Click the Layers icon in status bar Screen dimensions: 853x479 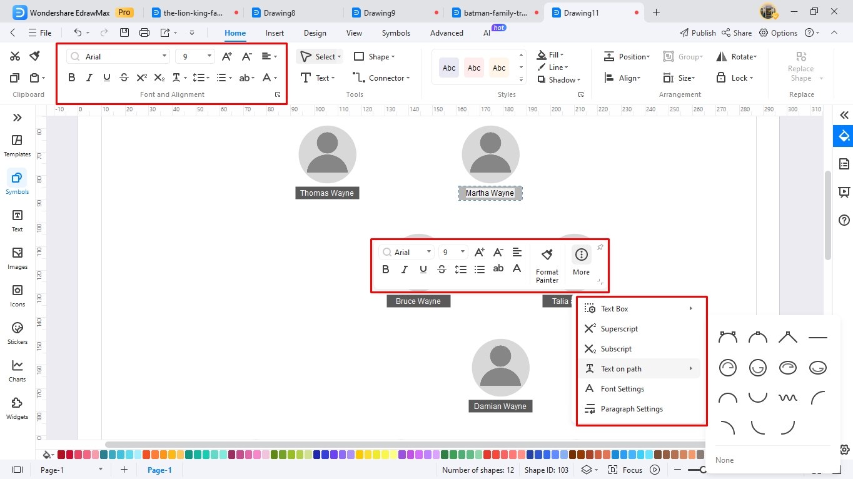pos(586,470)
